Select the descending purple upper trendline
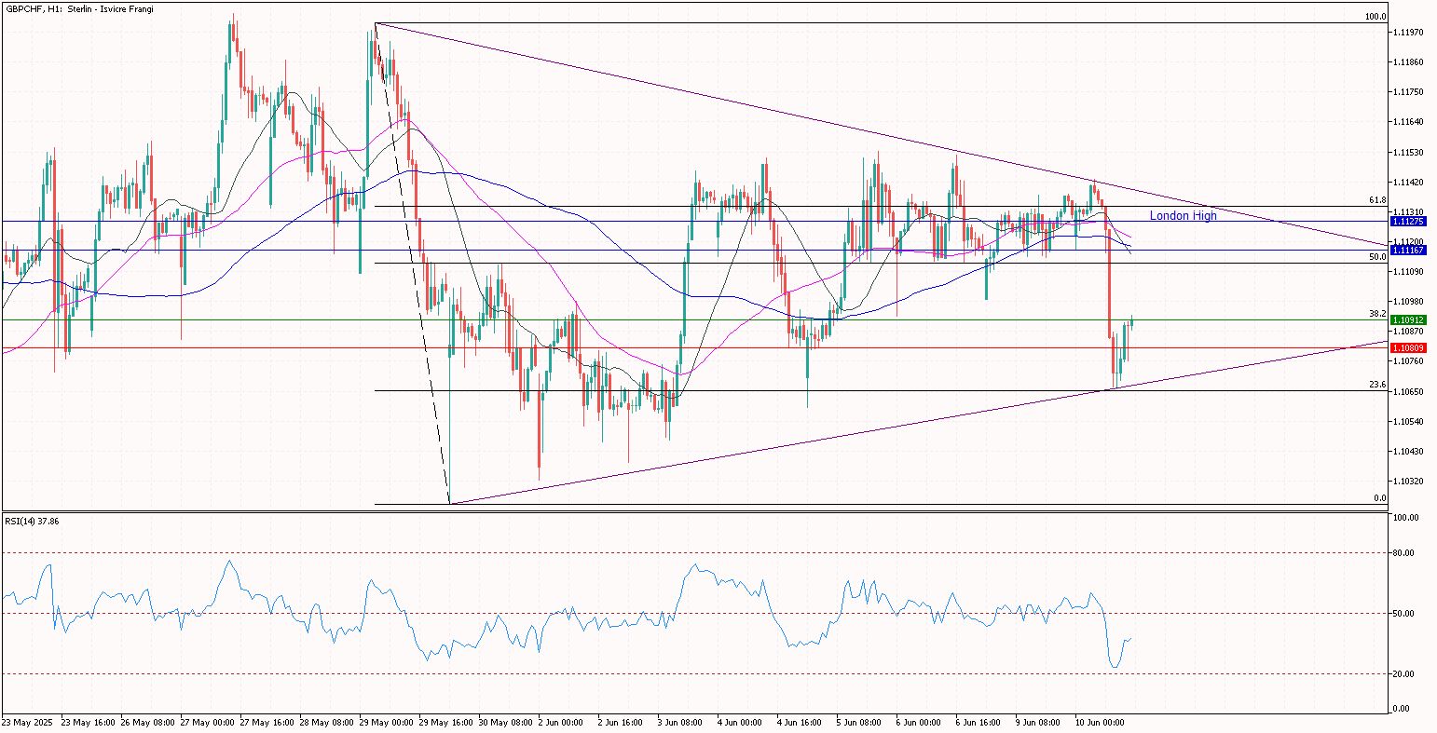This screenshot has height=733, width=1437. (x=882, y=136)
